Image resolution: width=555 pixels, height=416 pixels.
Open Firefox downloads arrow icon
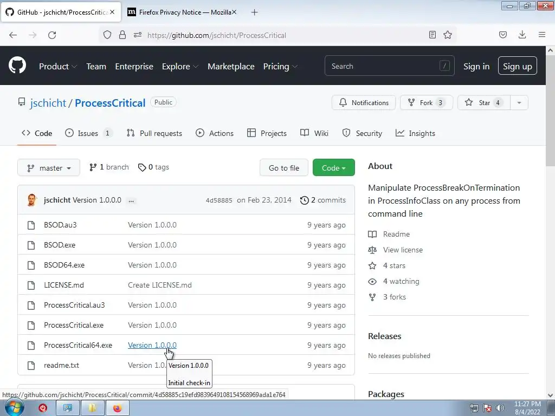[x=522, y=35]
